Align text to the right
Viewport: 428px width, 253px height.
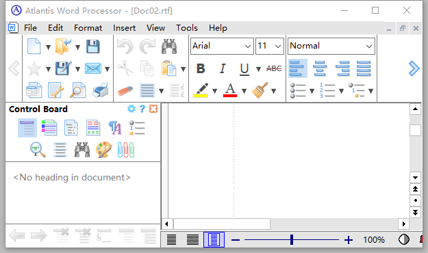(342, 68)
